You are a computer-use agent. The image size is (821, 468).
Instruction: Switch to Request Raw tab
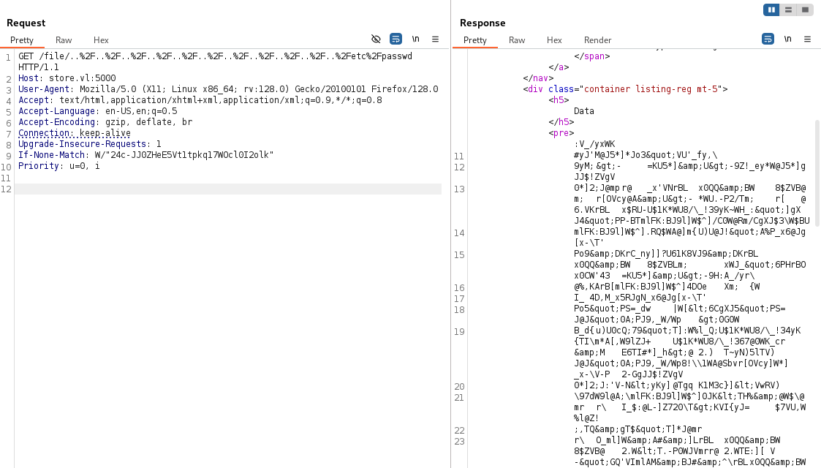(64, 40)
